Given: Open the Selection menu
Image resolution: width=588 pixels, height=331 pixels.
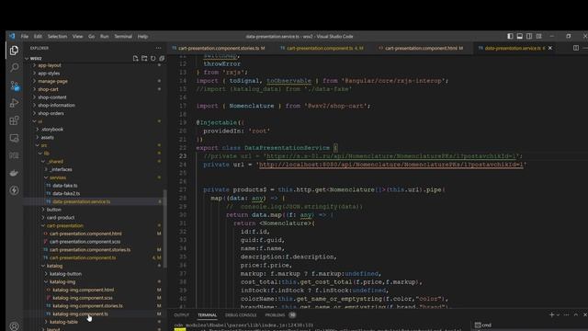Looking at the screenshot, I should [x=57, y=37].
